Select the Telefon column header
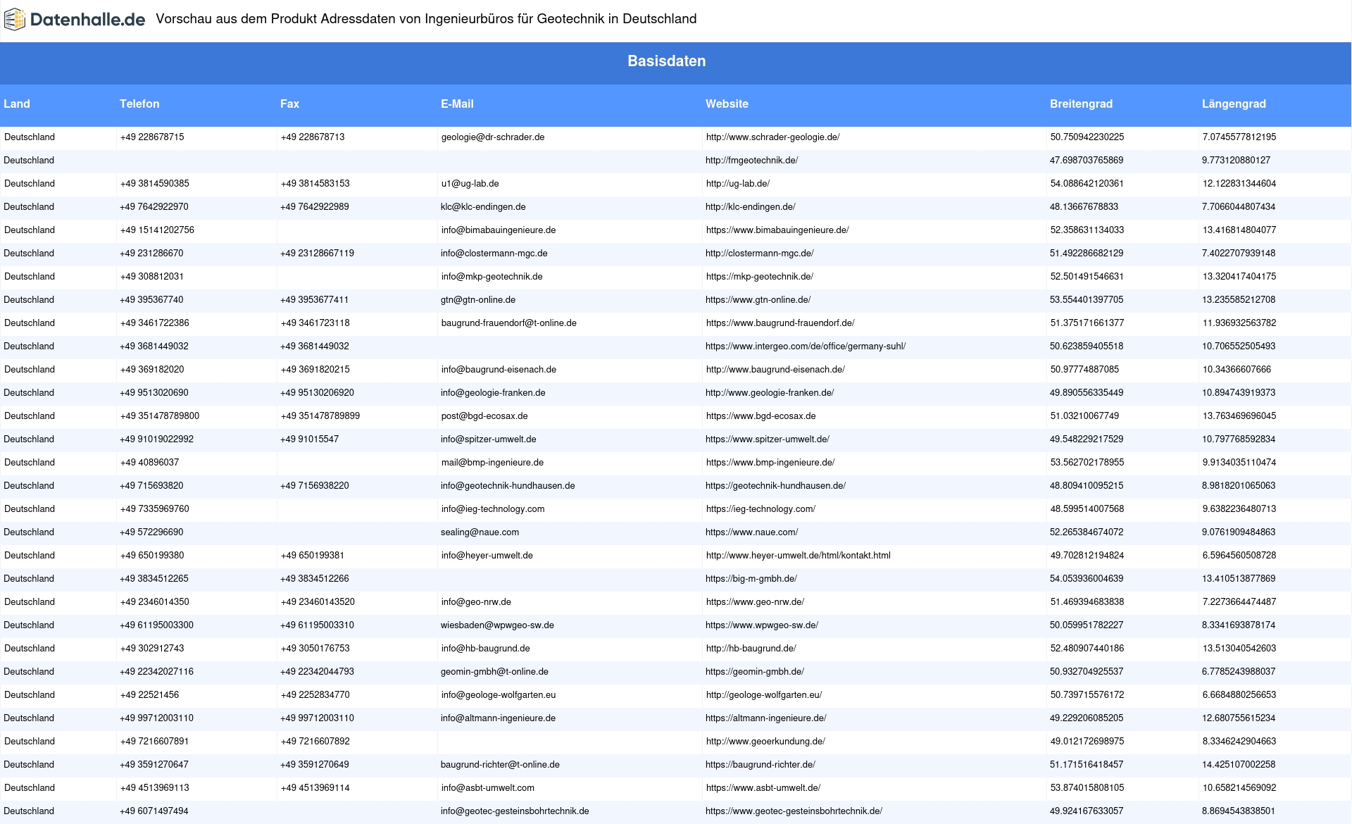The image size is (1352, 824). [139, 104]
